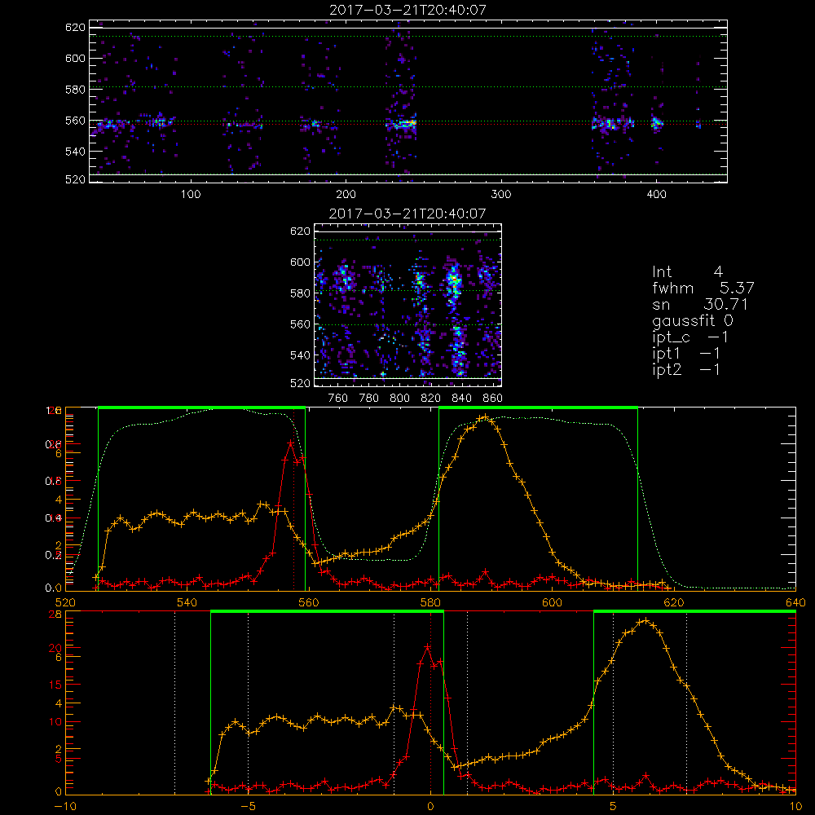Image resolution: width=815 pixels, height=815 pixels.
Task: Select the 'Int 4' readout
Action: [687, 272]
